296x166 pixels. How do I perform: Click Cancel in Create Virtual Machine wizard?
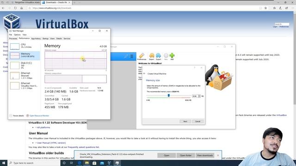click(197, 121)
